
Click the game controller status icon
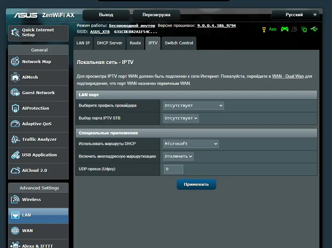(284, 29)
